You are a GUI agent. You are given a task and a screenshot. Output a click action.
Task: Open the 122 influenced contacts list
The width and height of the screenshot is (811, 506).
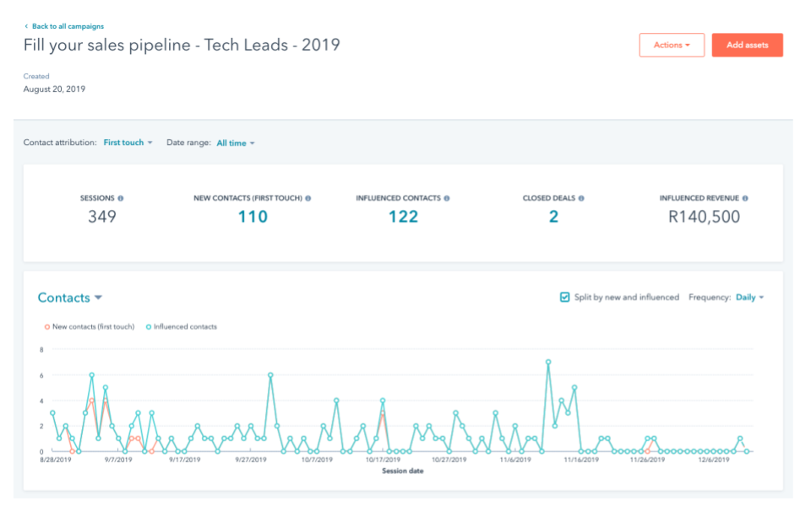[403, 217]
